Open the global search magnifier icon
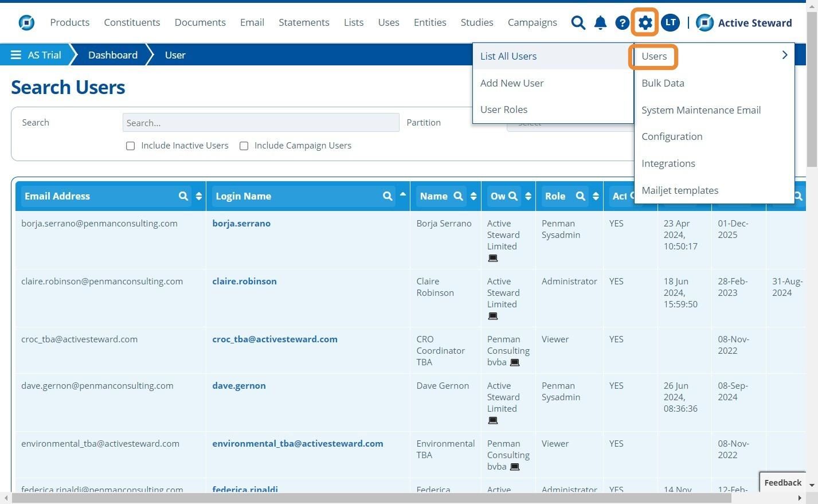Image resolution: width=818 pixels, height=504 pixels. pyautogui.click(x=578, y=22)
